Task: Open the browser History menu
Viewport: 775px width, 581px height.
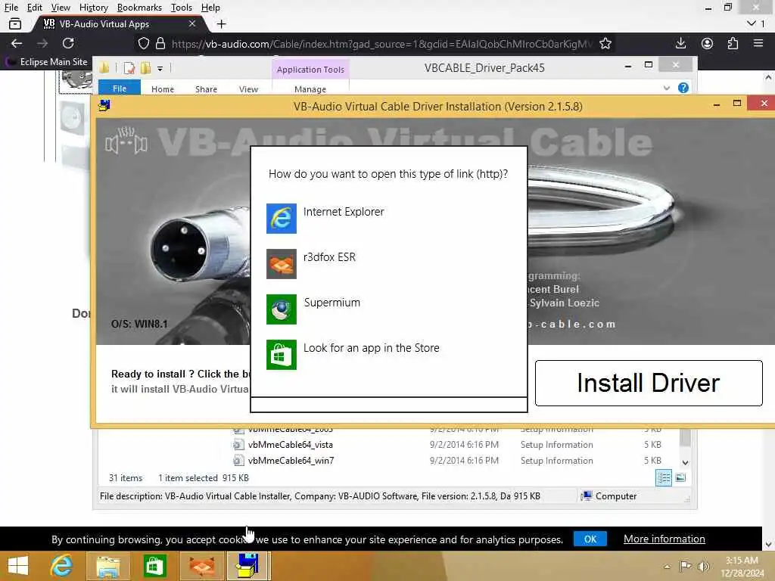Action: point(93,8)
